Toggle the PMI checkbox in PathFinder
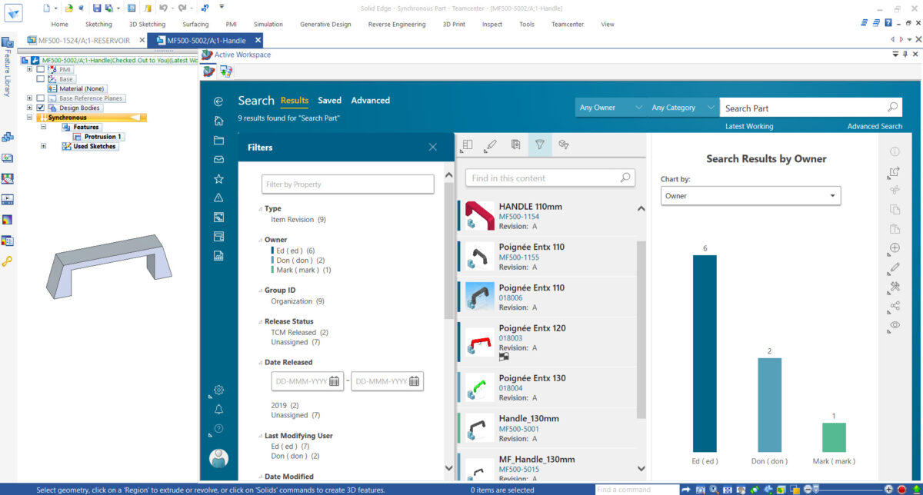The height and width of the screenshot is (495, 923). tap(41, 69)
